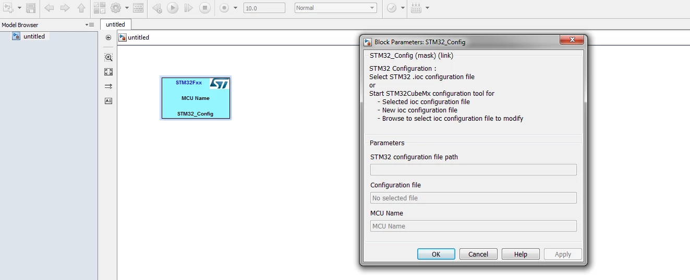
Task: Open the Normal simulation mode dropdown
Action: pyautogui.click(x=335, y=8)
